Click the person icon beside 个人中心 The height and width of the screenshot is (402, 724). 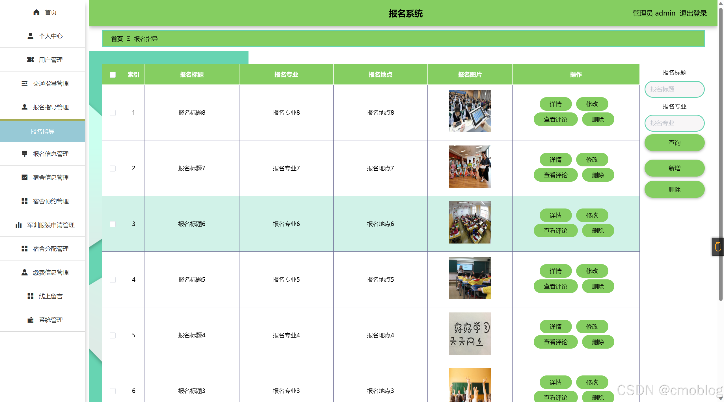pos(30,36)
